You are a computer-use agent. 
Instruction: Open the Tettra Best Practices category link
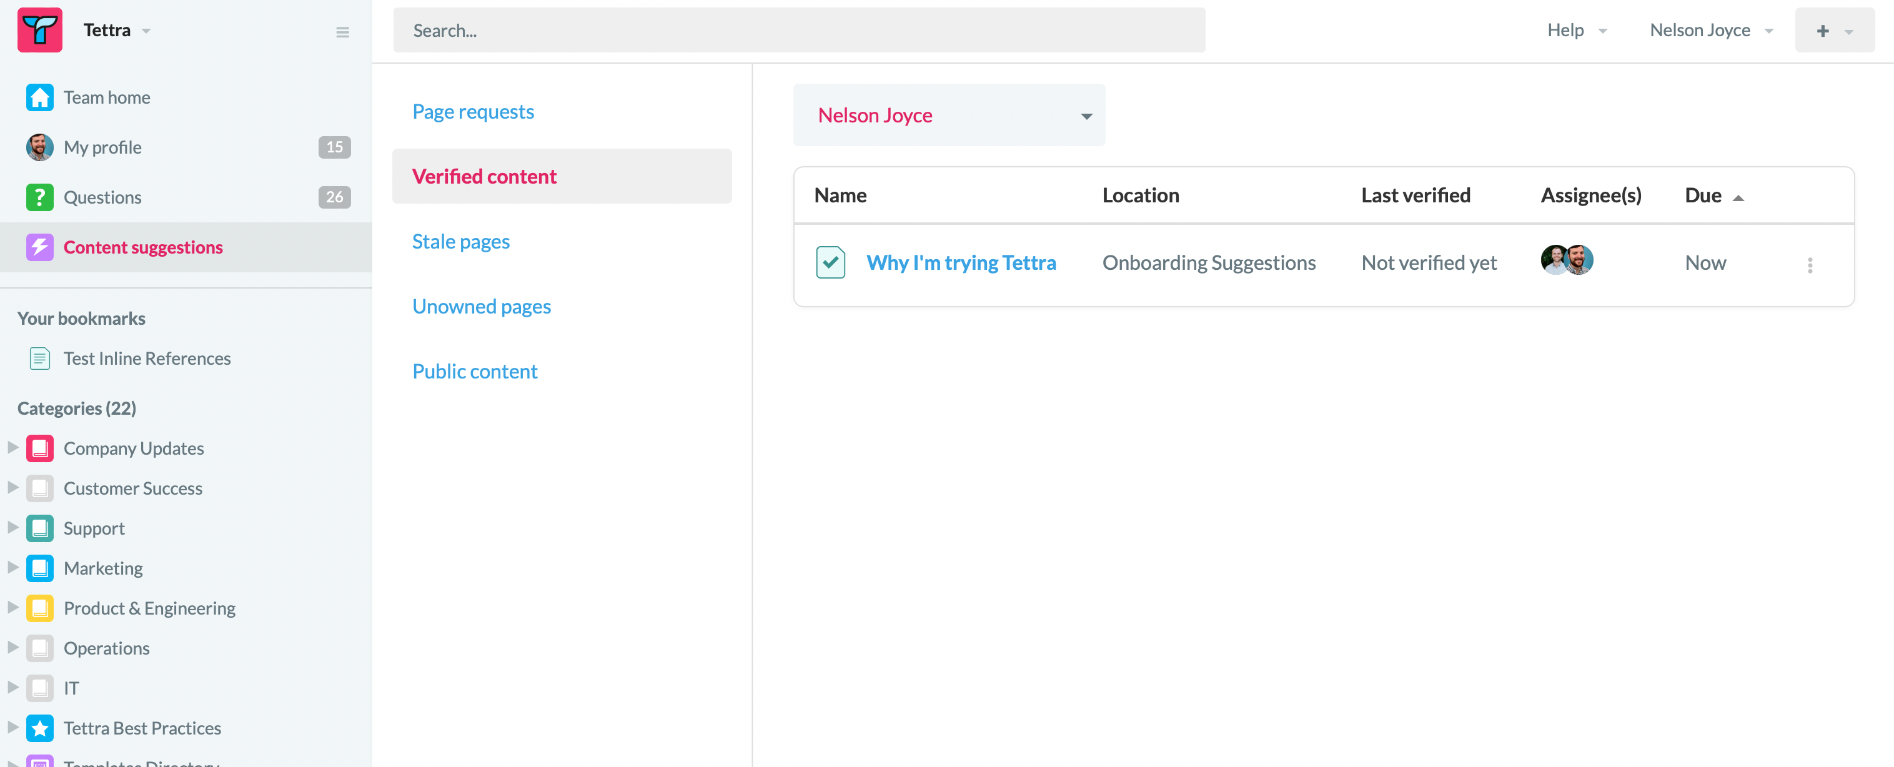point(142,728)
